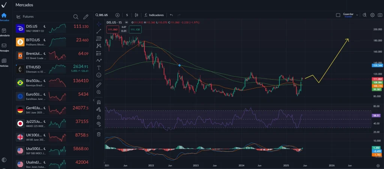Lock all drawing tools padlock
This screenshot has width=384, height=169.
[x=99, y=117]
